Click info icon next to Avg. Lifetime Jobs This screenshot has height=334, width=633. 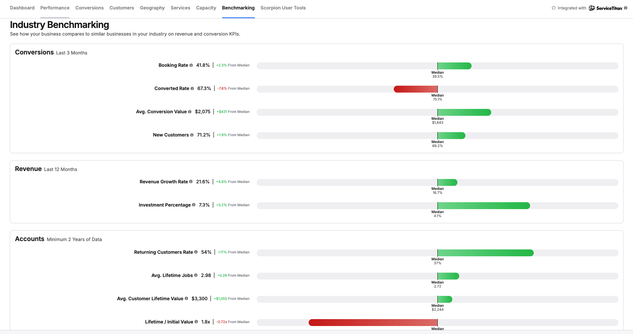(196, 276)
